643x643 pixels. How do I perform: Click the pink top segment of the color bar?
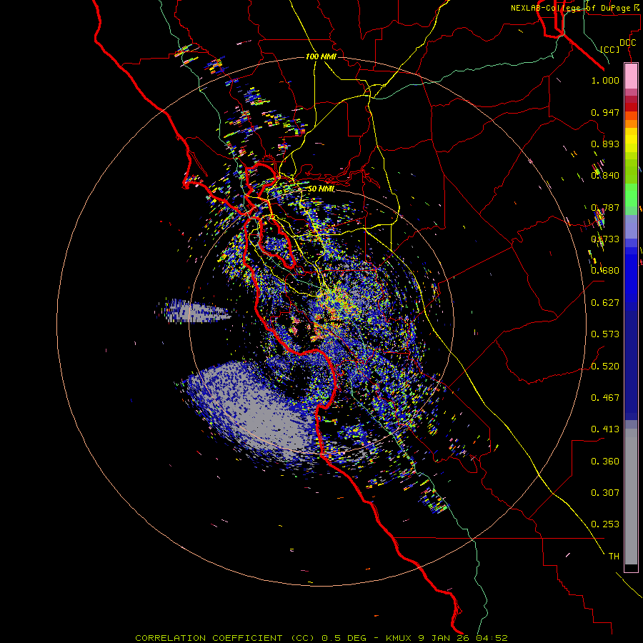coord(631,76)
